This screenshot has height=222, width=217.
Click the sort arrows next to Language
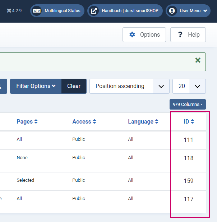[x=157, y=121]
